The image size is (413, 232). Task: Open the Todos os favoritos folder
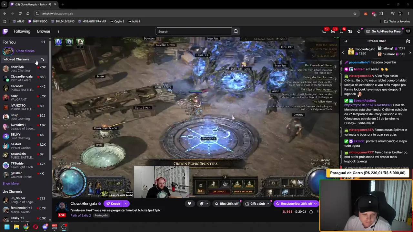click(397, 21)
